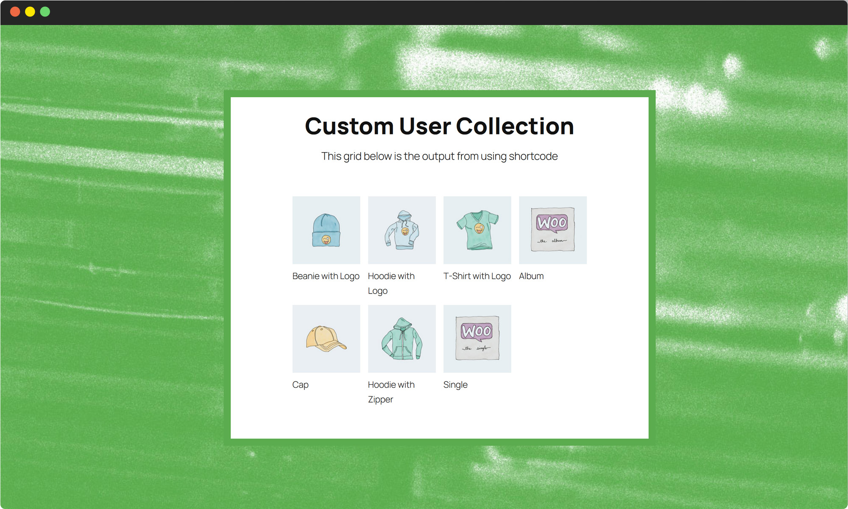Click the Single product link

coord(455,384)
